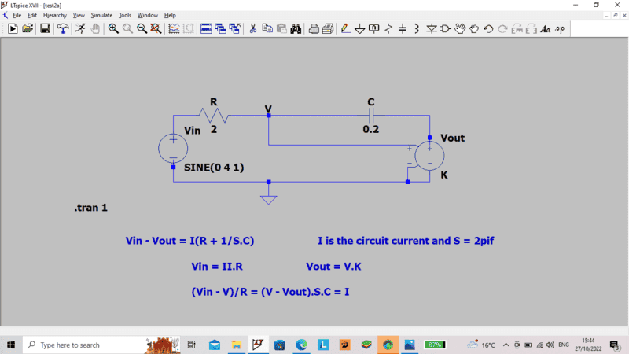Viewport: 629px width, 354px height.
Task: Click the capacitor value 0.2
Action: click(370, 129)
